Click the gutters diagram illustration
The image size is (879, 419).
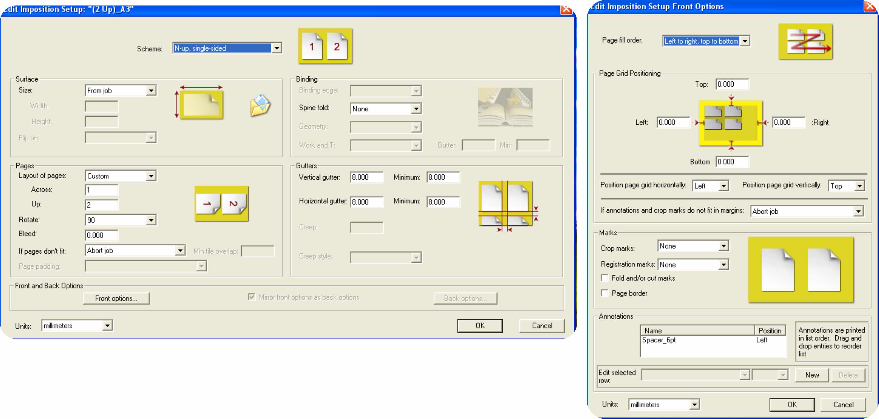click(x=508, y=206)
